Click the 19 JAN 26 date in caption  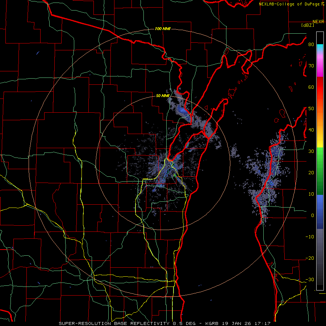click(237, 323)
